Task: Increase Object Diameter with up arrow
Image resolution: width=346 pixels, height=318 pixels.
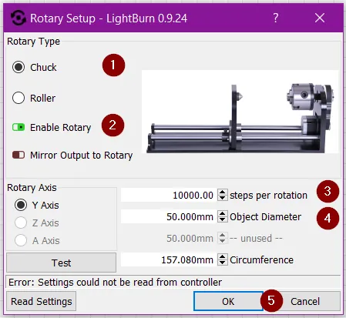Action: 223,213
